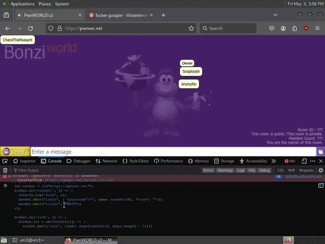
Task: Toggle Debug filter in console
Action: (x=264, y=170)
